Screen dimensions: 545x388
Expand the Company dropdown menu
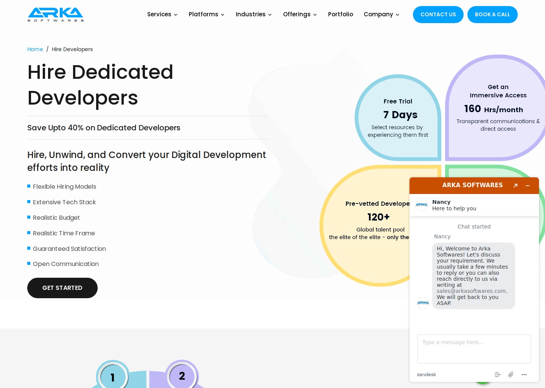tap(381, 14)
